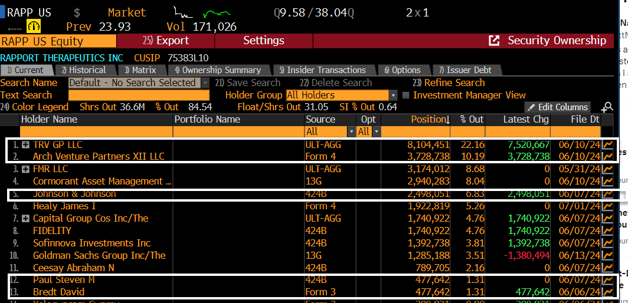Open chart icon for TRV GP LLC row

[x=607, y=145]
